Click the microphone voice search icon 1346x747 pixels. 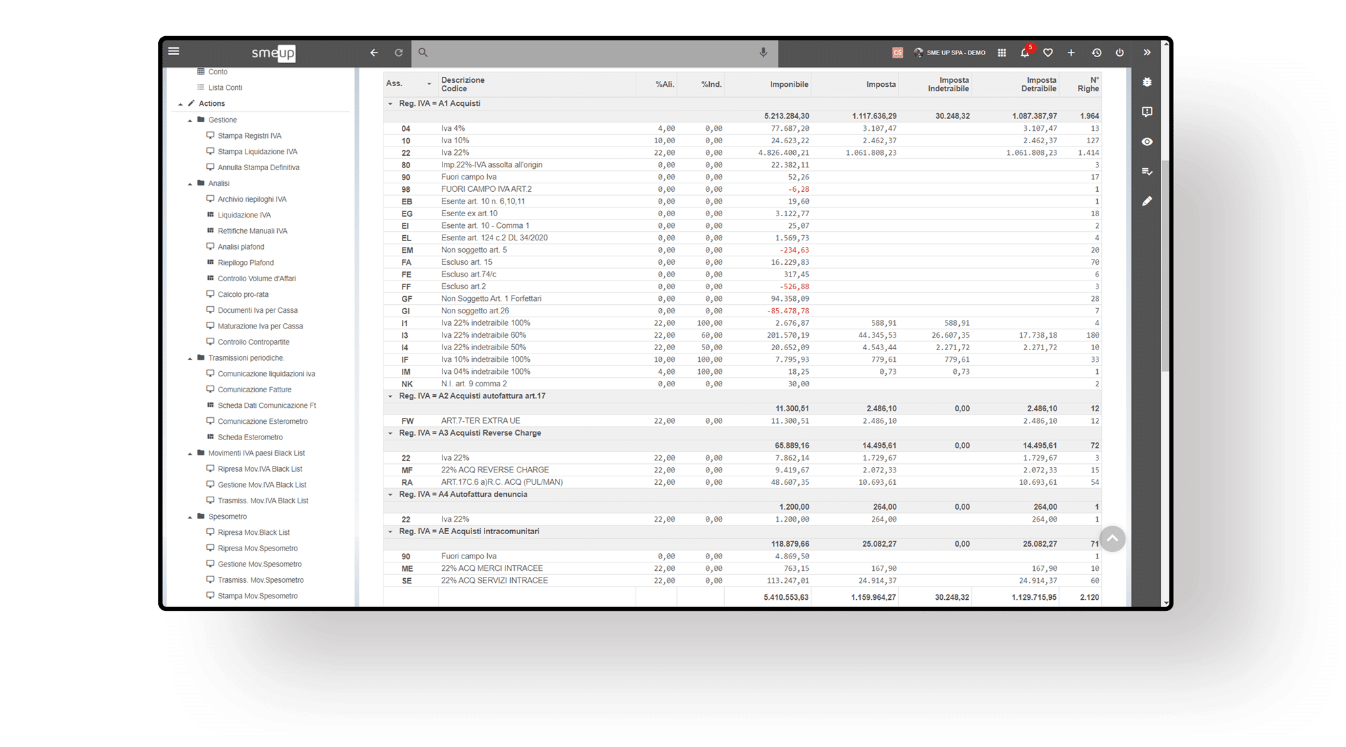(x=763, y=53)
